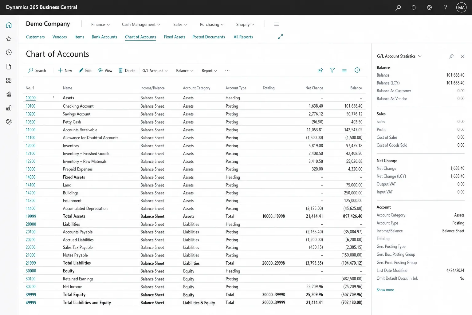Open recent history clock icon
This screenshot has height=315, width=472.
tap(9, 52)
